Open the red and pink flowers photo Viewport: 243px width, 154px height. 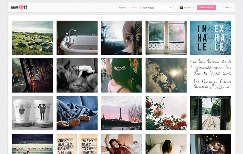click(x=166, y=113)
